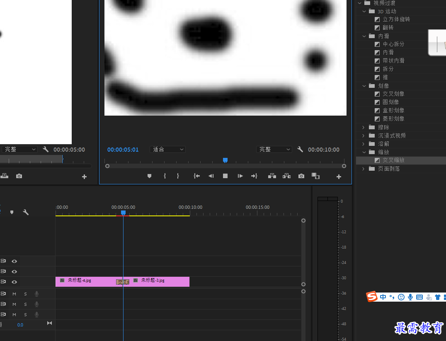This screenshot has height=341, width=446.
Task: Open Comparison View in Program monitor
Action: click(315, 176)
